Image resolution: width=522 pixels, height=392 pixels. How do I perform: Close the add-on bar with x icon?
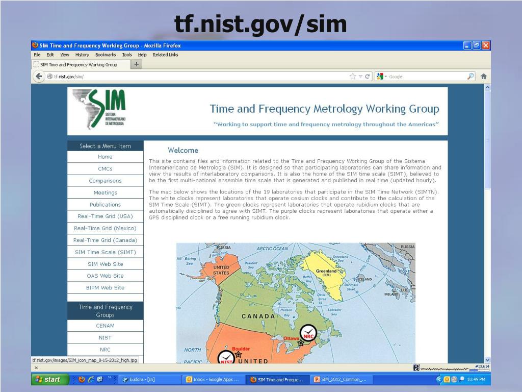36,367
